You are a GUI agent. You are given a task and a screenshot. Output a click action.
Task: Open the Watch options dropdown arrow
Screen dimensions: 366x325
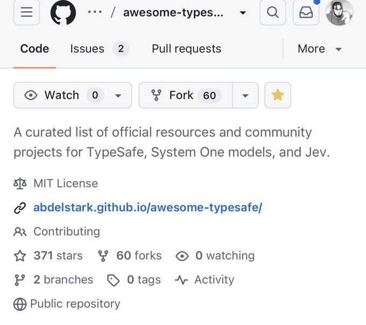[x=118, y=96]
